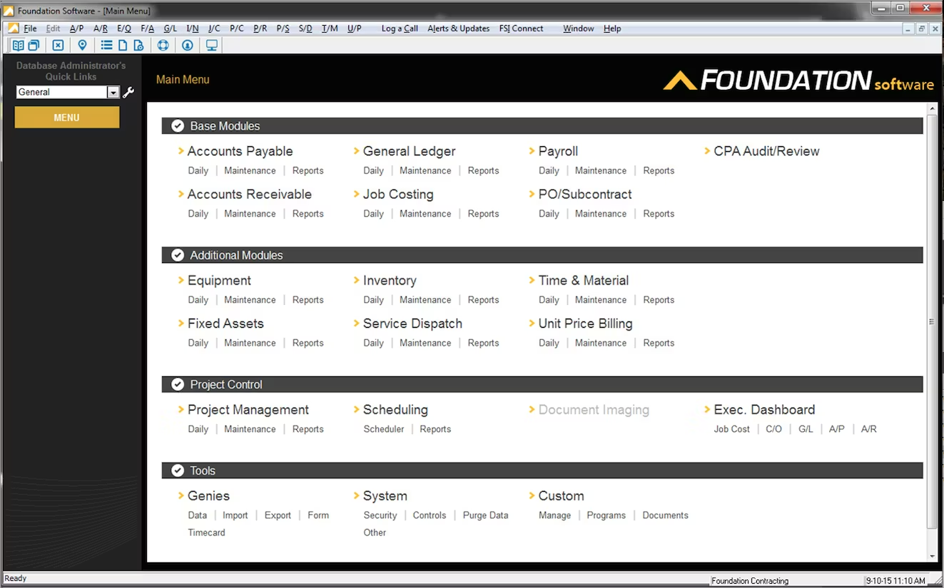The height and width of the screenshot is (588, 944).
Task: Toggle the Additional Modules section header
Action: 177,254
